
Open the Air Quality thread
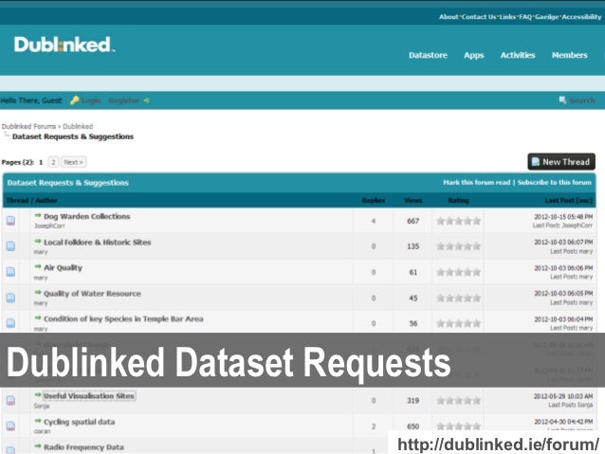click(63, 267)
